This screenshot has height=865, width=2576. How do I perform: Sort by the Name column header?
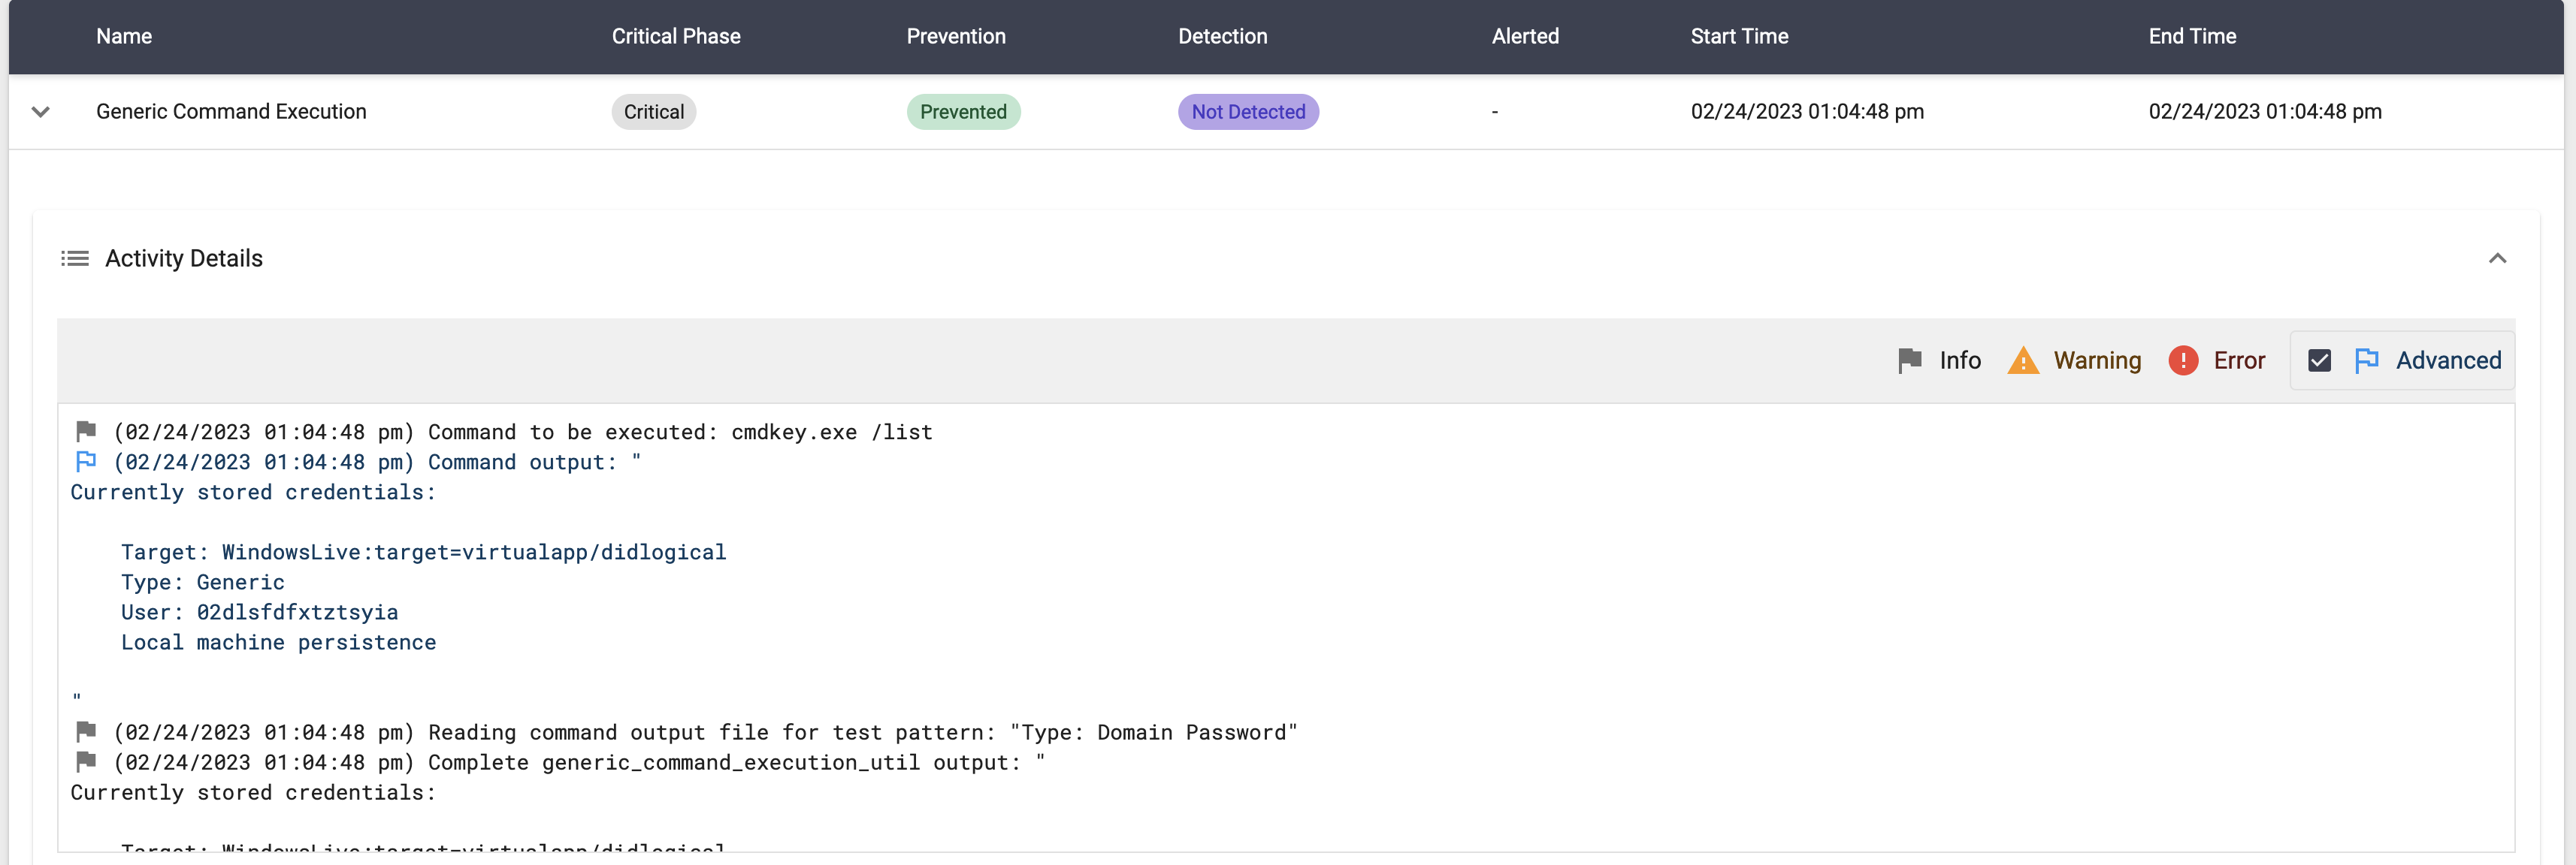(124, 37)
